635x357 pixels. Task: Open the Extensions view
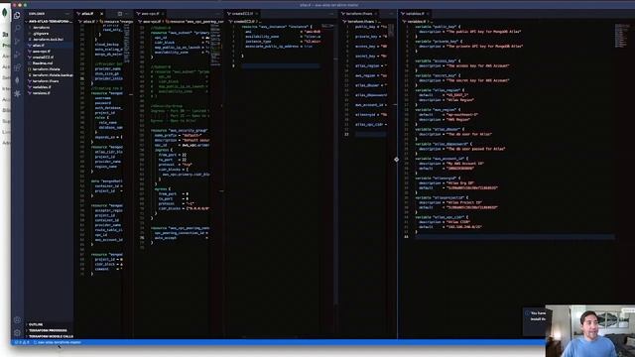click(x=17, y=67)
